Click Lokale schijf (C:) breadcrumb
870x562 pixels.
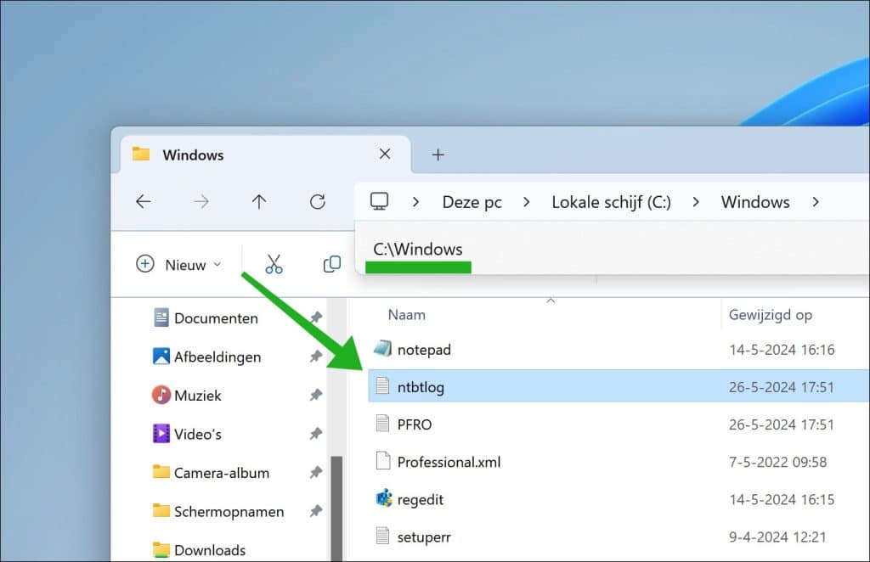[611, 202]
